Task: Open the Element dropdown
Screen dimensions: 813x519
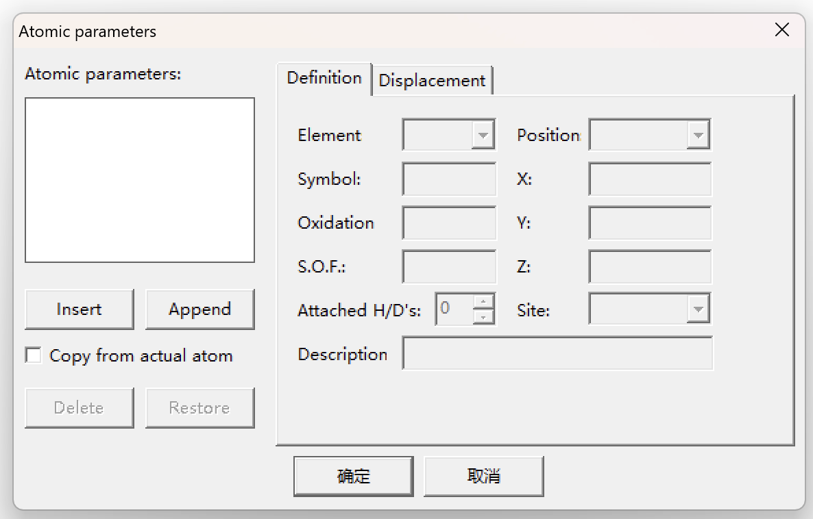Action: tap(483, 135)
